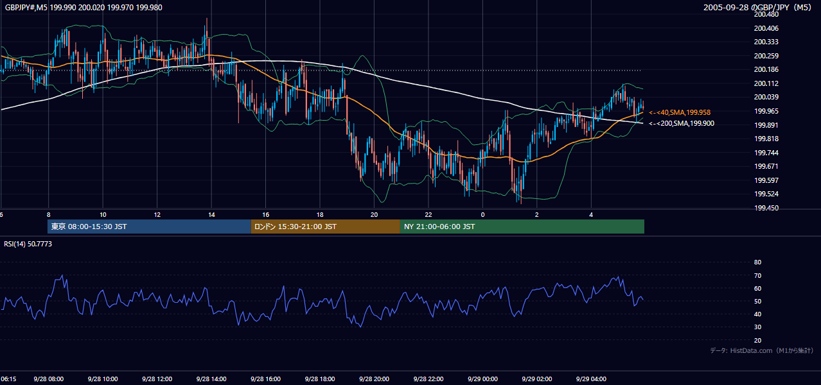
Task: Select the ロンドン 15:30-21:00 JST session bar
Action: pos(326,227)
